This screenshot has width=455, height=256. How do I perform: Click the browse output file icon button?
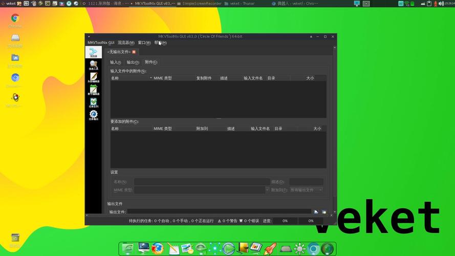(316, 212)
